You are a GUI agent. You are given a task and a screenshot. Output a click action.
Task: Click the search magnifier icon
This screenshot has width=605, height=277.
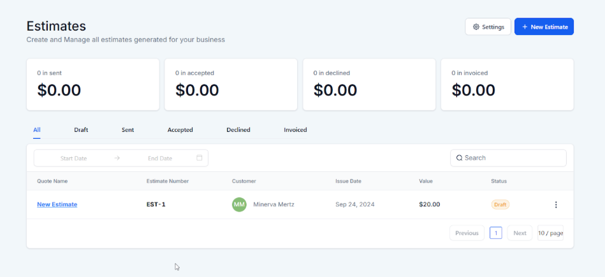click(x=459, y=158)
